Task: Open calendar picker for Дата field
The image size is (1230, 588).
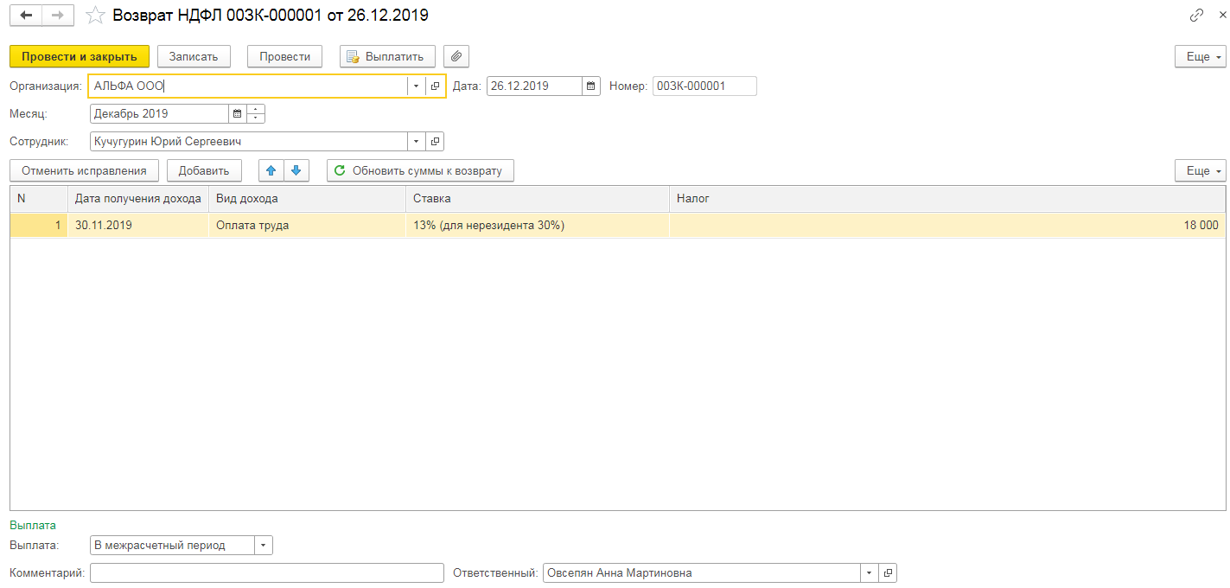Action: [x=591, y=86]
